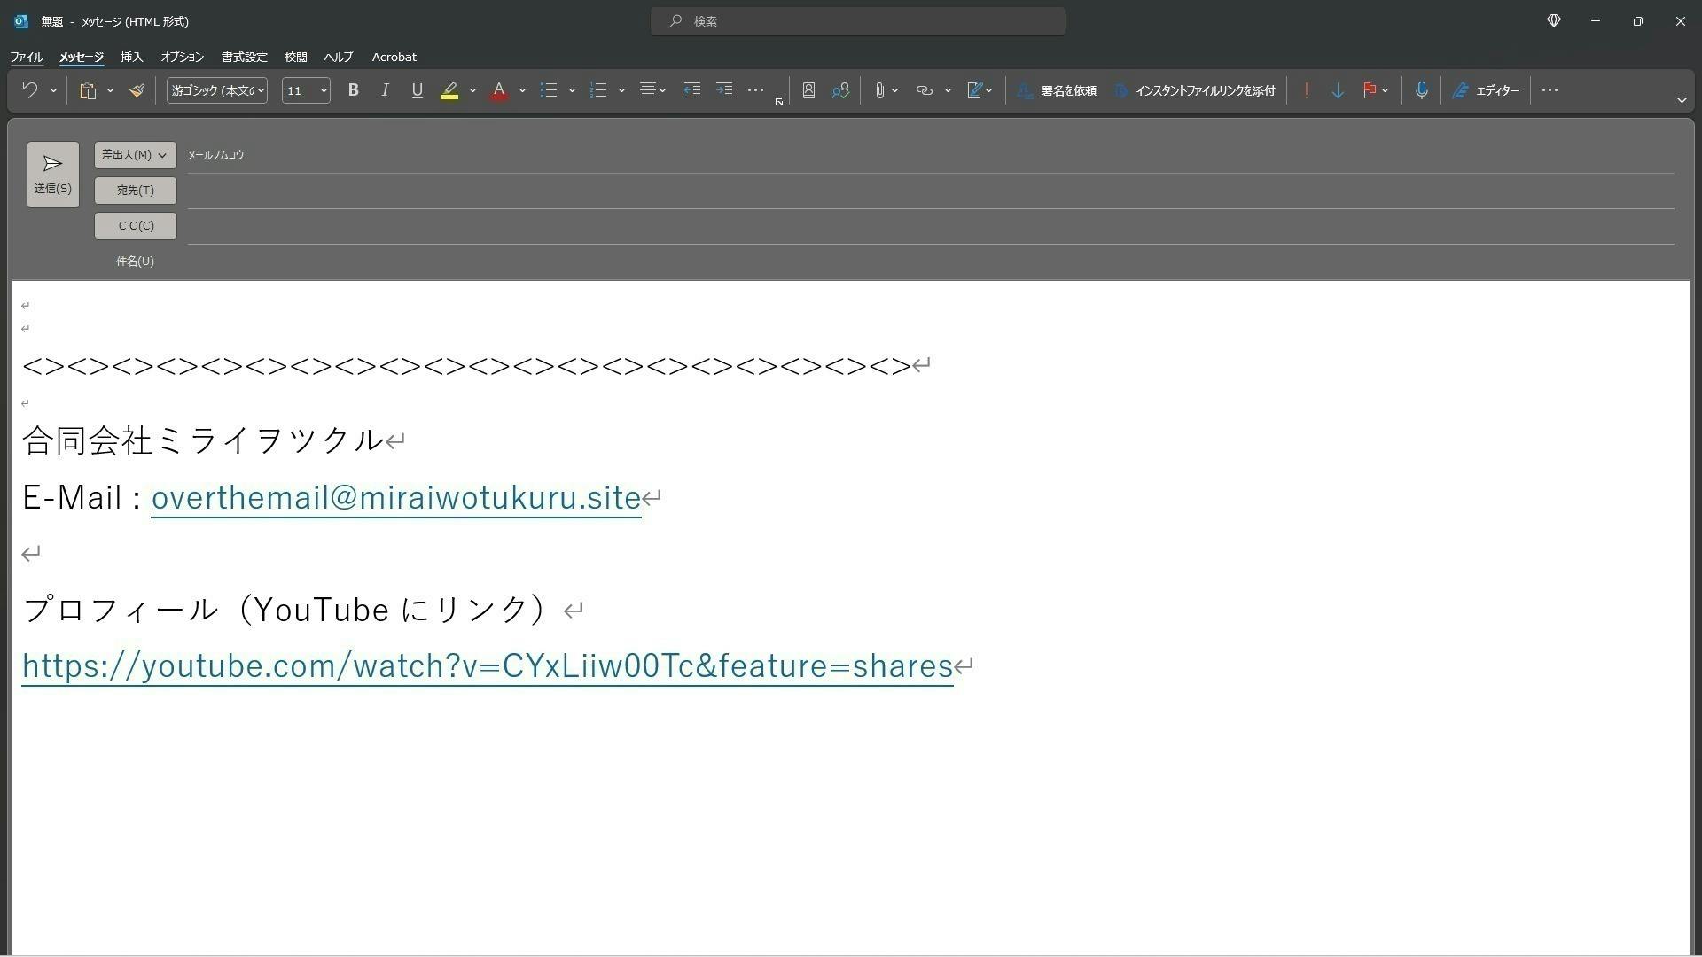Click into the CC address field
The height and width of the screenshot is (957, 1702).
tap(931, 226)
